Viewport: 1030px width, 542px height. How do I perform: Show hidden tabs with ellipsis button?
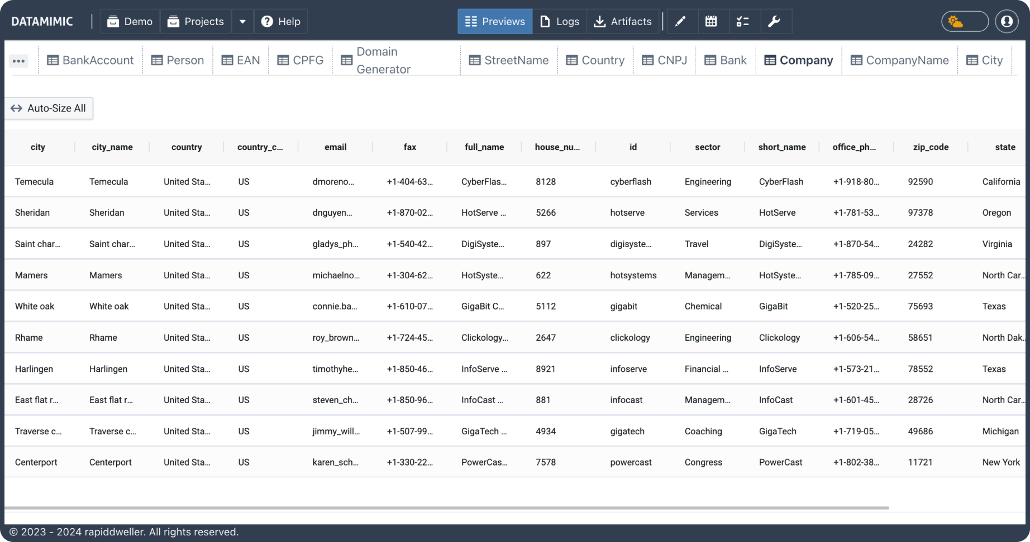[18, 61]
